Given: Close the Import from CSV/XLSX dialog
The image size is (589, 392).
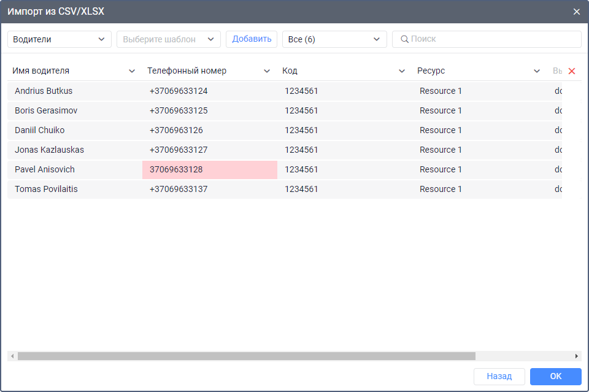Looking at the screenshot, I should pyautogui.click(x=576, y=12).
